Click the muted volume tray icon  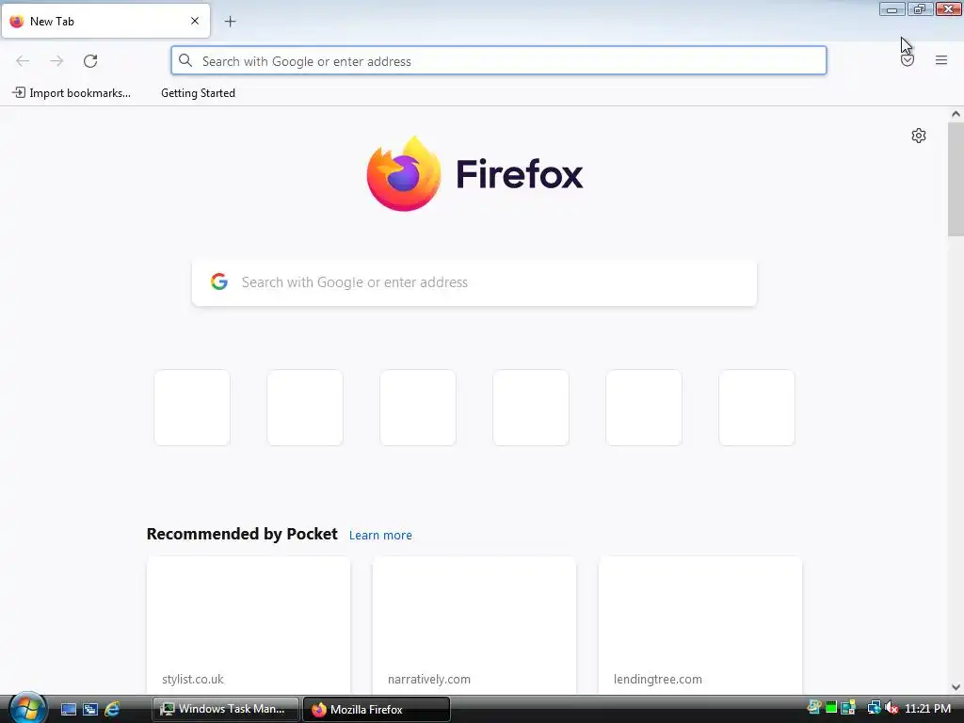pos(892,708)
